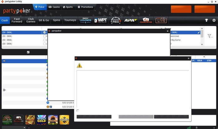Launch the Asgard slot game
The image size is (218, 129).
point(64,120)
